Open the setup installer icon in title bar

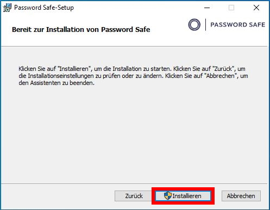tap(8, 8)
